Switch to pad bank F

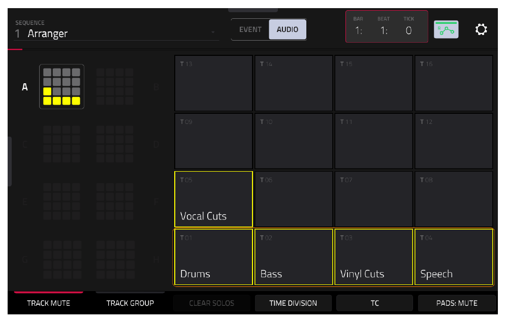click(115, 202)
